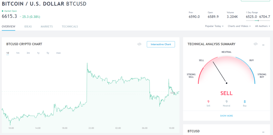
Task: Expand the Charts and Videos filter
Action: [x=239, y=26]
